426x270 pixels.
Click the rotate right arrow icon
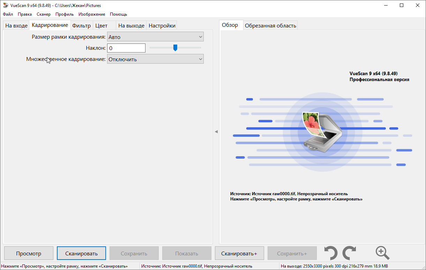[349, 253]
